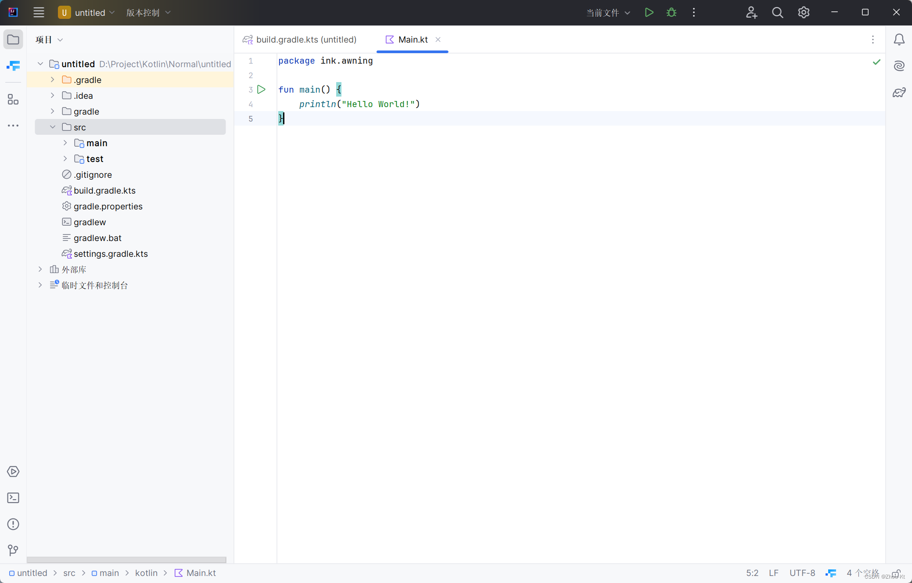Click the run gutter icon beside main function

pyautogui.click(x=261, y=90)
